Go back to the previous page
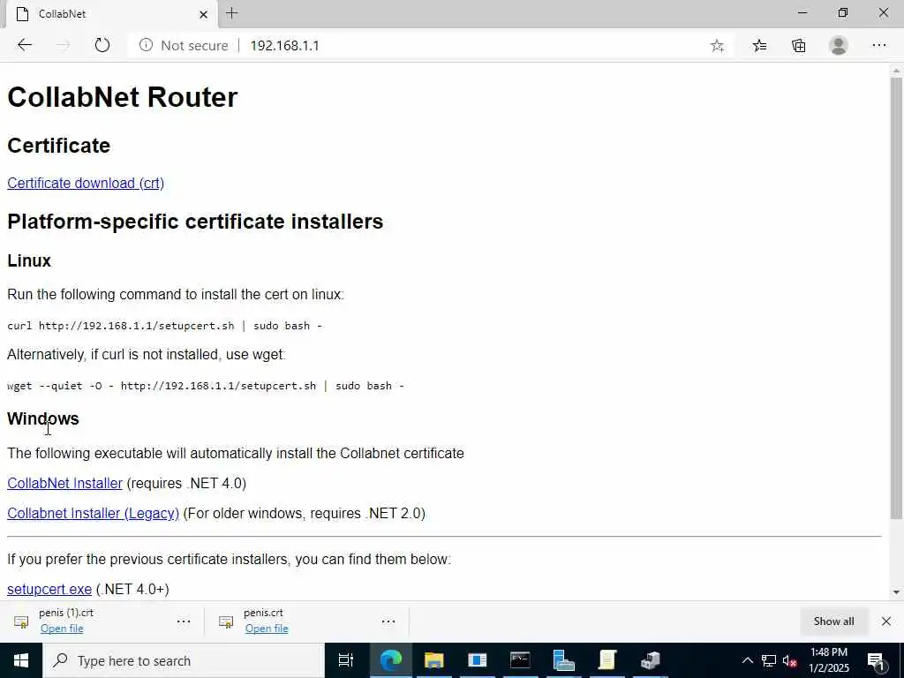 [x=25, y=45]
